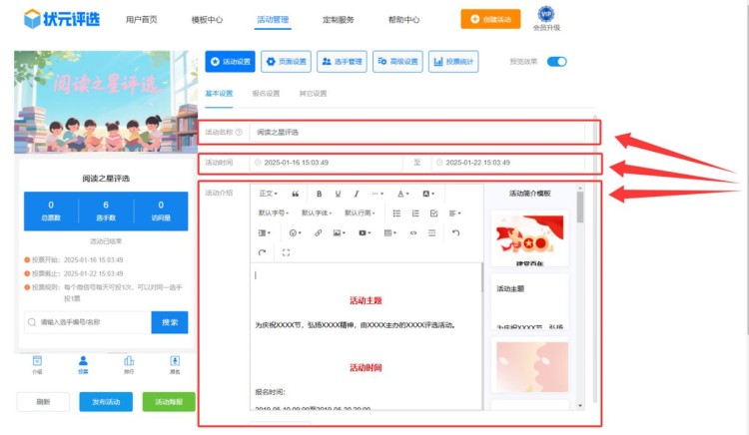Open the 排行 ranking icon in preview
Image resolution: width=749 pixels, height=435 pixels.
click(x=129, y=363)
